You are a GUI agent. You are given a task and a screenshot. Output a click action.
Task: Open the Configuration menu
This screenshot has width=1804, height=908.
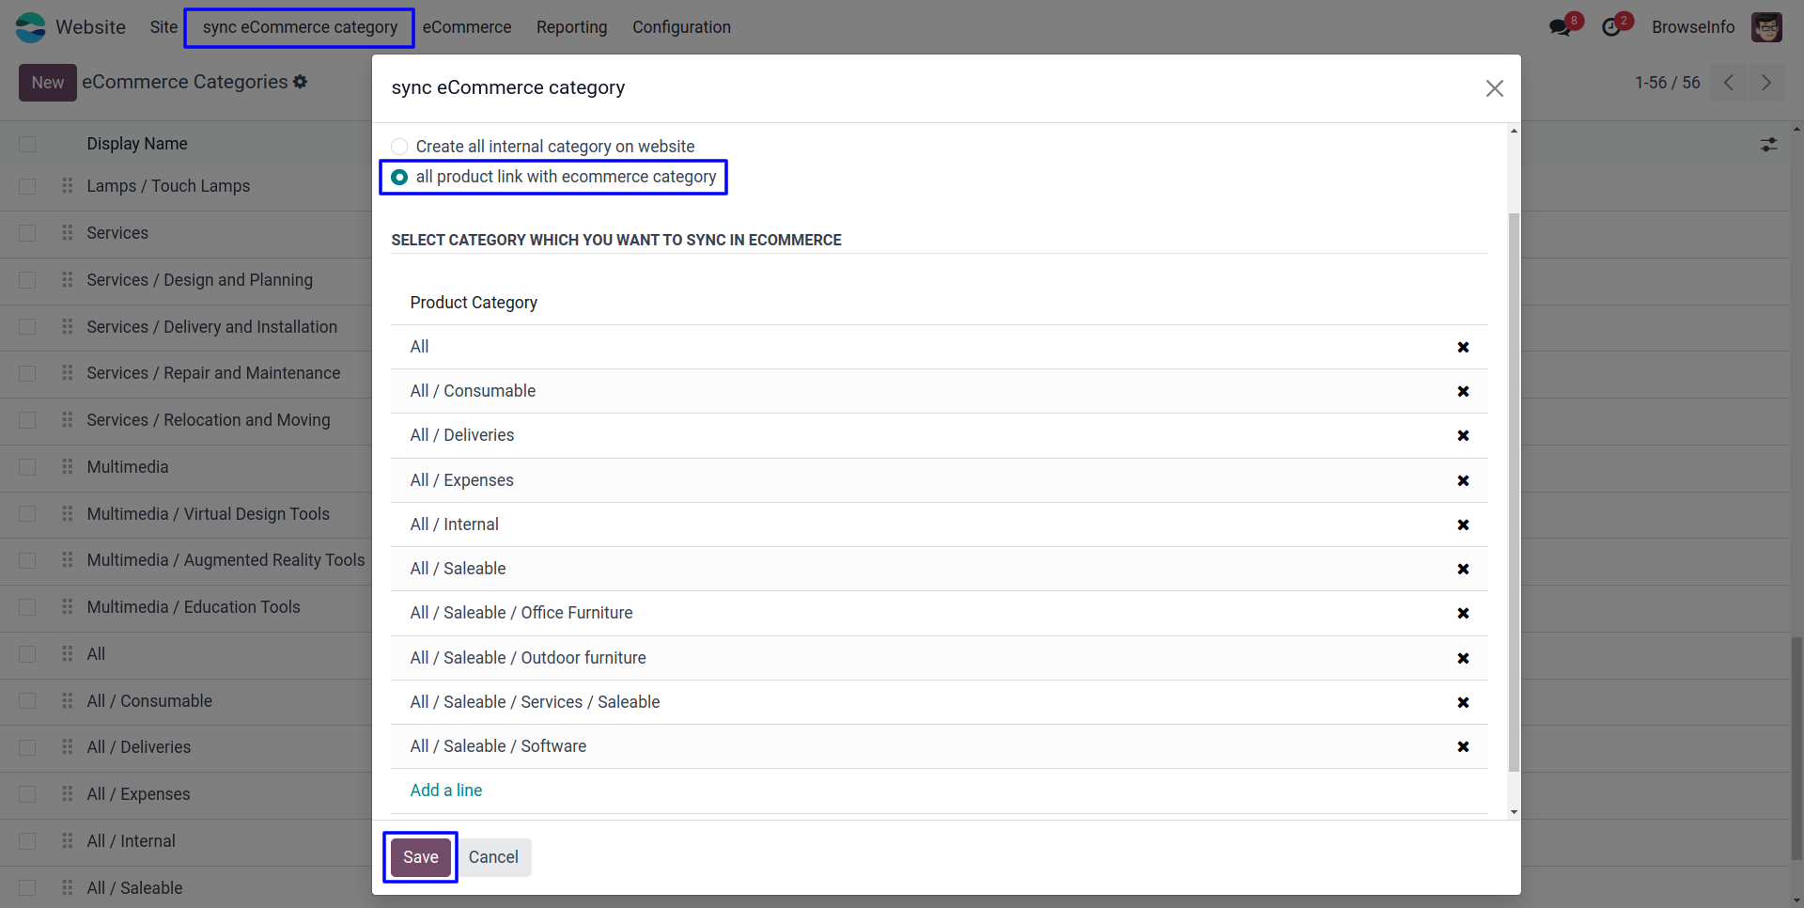coord(681,27)
